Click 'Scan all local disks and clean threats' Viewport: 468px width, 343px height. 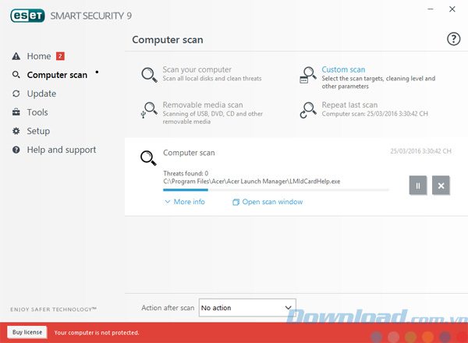[x=212, y=79]
